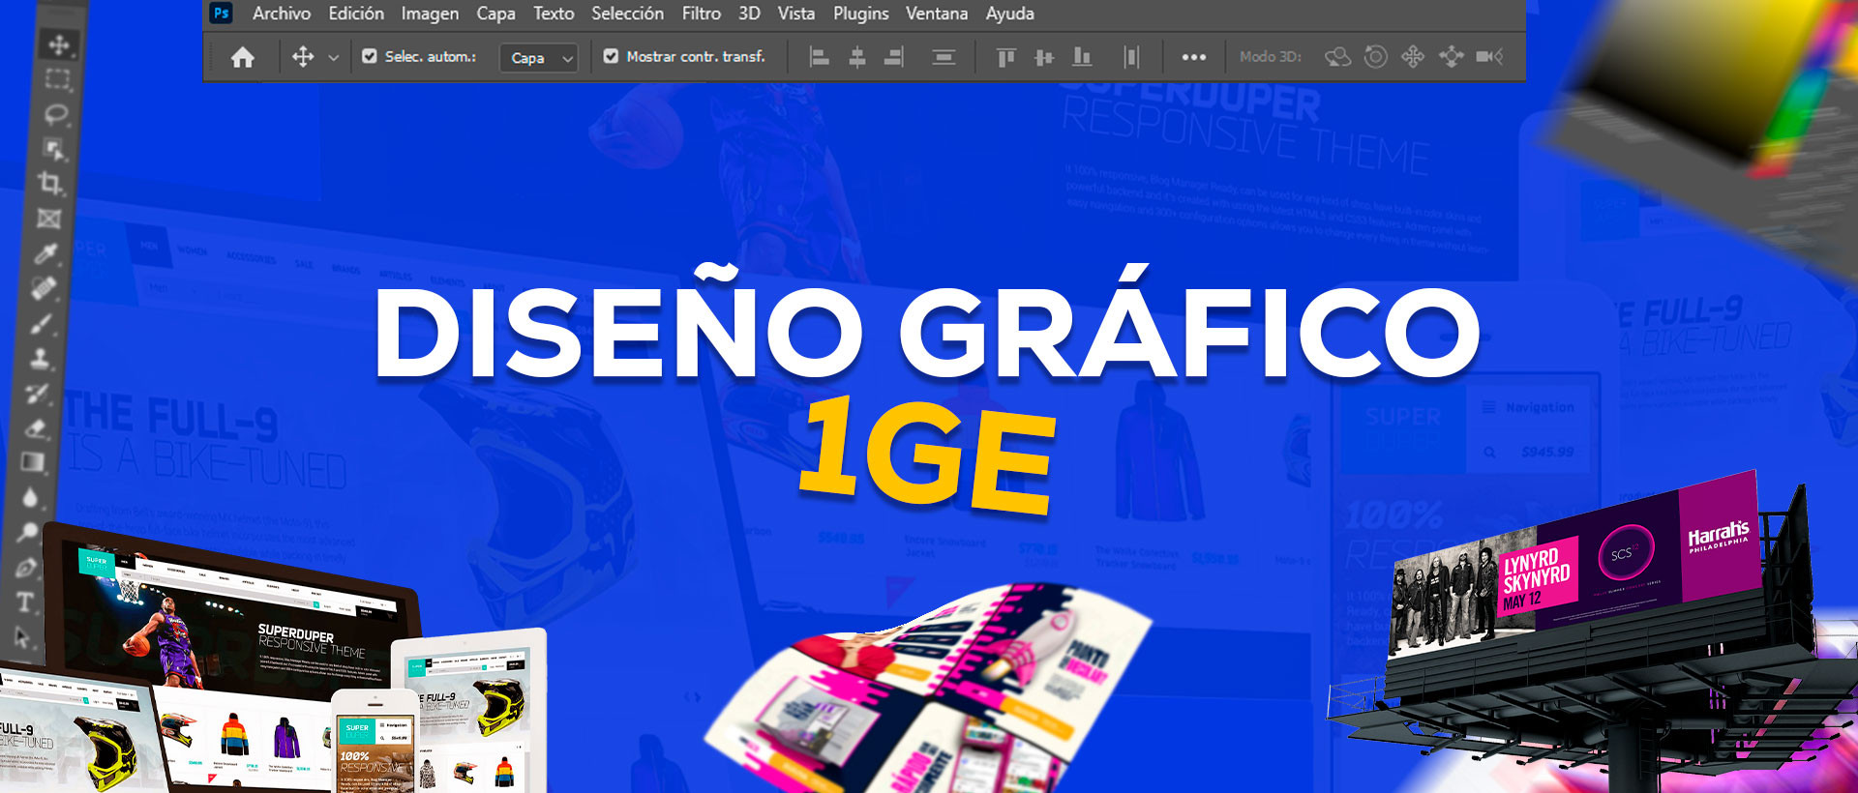The width and height of the screenshot is (1858, 793).
Task: Select the Gradient tool
Action: 34,462
